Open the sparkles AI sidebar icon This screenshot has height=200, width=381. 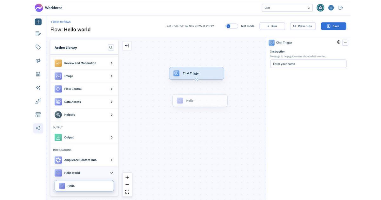[38, 88]
